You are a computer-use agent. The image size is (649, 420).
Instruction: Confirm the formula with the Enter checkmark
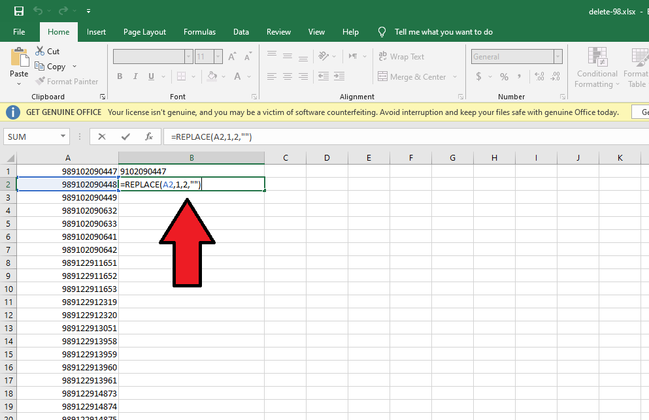click(x=125, y=137)
